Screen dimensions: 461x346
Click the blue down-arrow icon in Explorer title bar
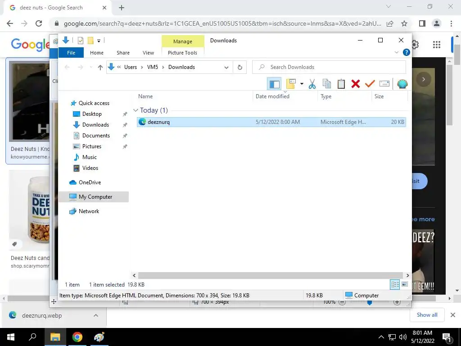[66, 40]
